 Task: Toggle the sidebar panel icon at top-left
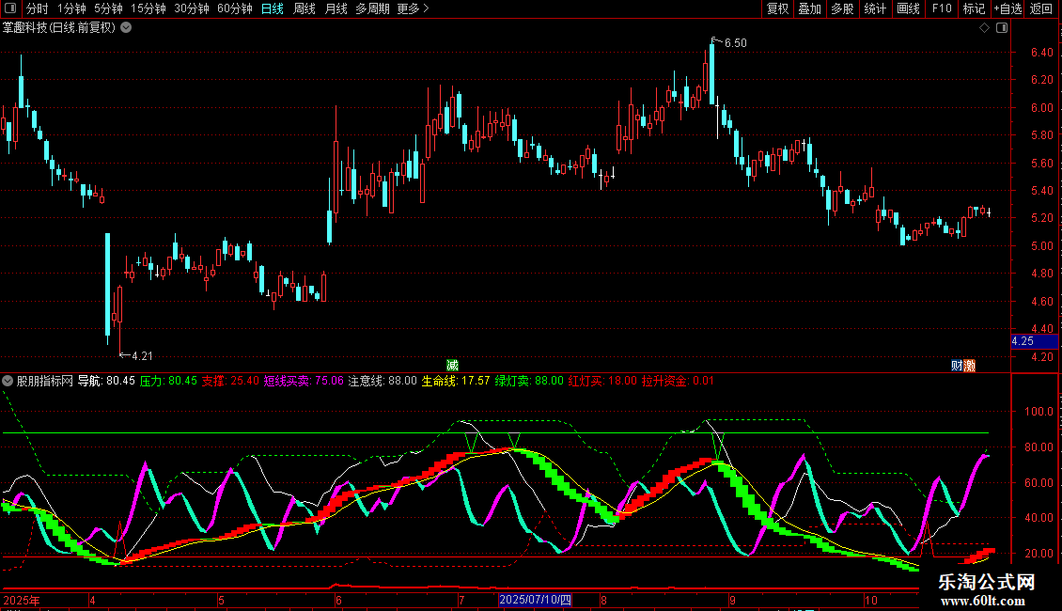tap(10, 8)
